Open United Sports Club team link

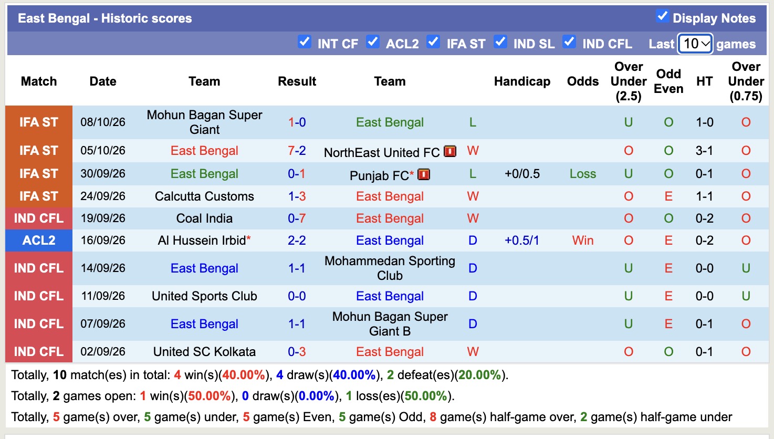click(x=204, y=296)
